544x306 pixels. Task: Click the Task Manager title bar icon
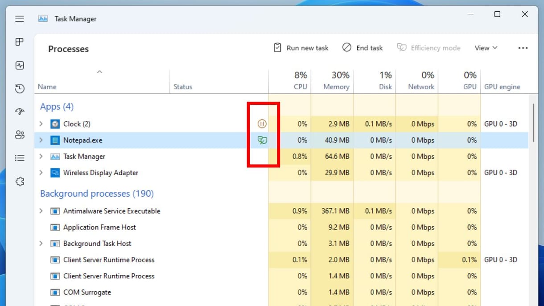pyautogui.click(x=43, y=19)
